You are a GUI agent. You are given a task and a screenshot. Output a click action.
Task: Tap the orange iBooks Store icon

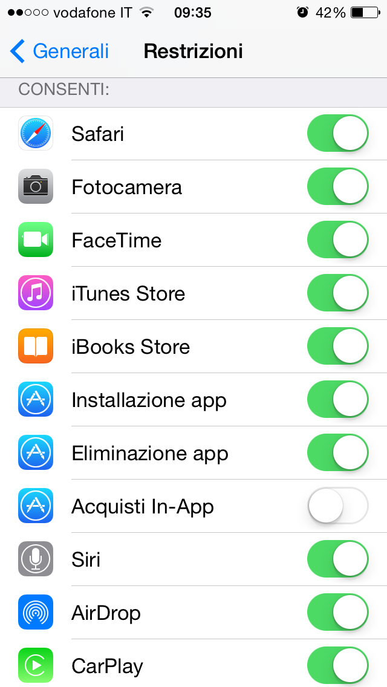[36, 347]
